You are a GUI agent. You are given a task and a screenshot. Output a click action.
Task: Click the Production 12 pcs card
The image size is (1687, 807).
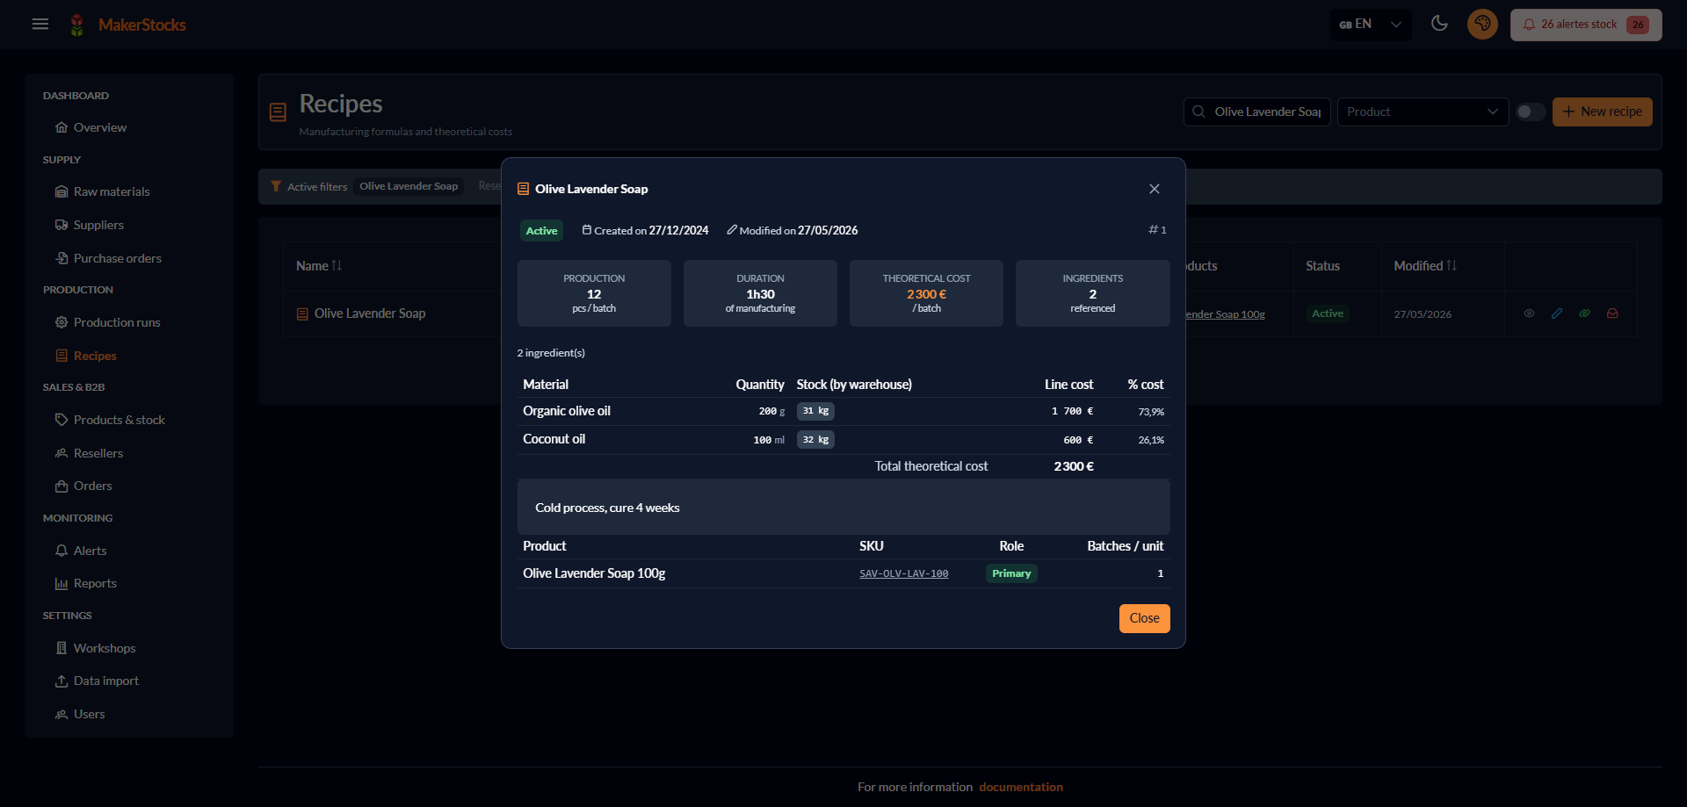(x=594, y=293)
